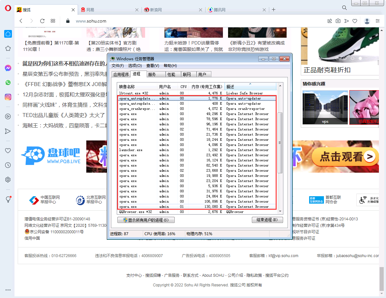Open the lightbulb tips icon in the sidebar
Screen dimensions: 386x298
(x=8, y=199)
